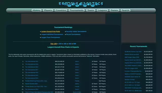162x93 pixels.
Task: Click the Arena of Valor game link
Action: [77, 92]
